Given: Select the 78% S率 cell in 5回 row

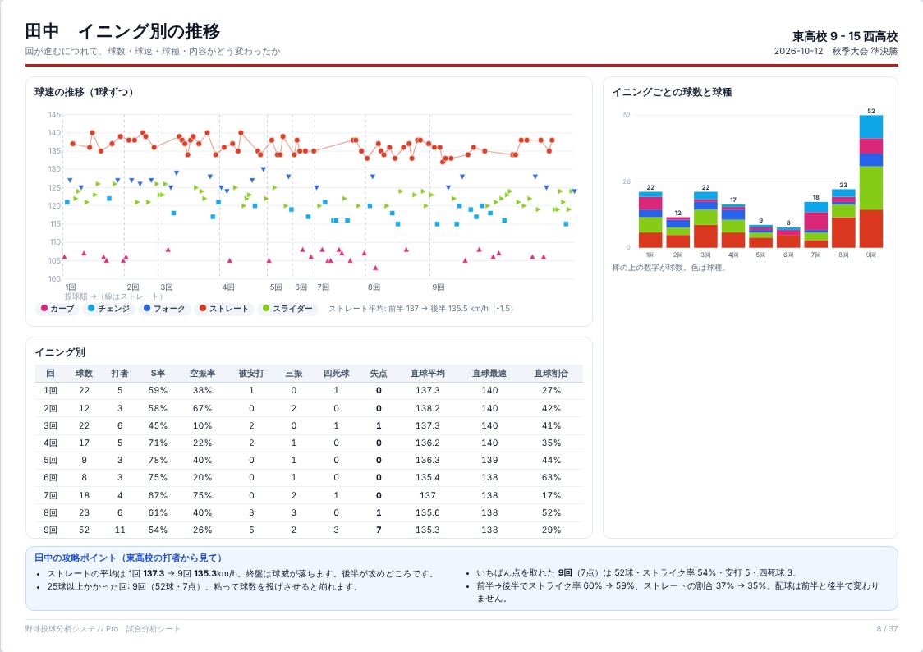Looking at the screenshot, I should tap(158, 460).
